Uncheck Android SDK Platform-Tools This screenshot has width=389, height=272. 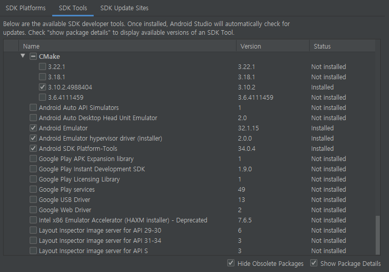[x=33, y=148]
